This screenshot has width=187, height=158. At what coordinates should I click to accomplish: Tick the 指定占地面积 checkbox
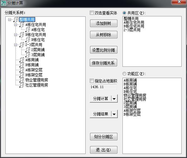(x=92, y=81)
